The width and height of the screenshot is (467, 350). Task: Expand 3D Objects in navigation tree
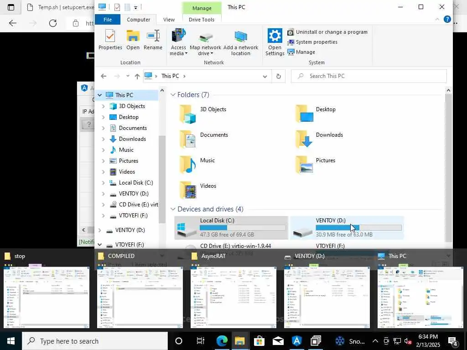click(x=104, y=106)
